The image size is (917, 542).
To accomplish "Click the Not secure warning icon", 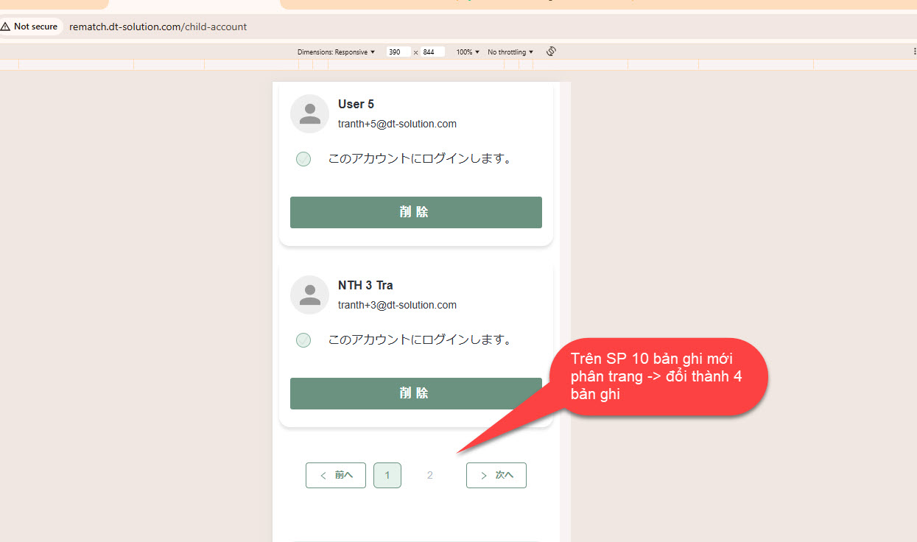I will point(6,27).
